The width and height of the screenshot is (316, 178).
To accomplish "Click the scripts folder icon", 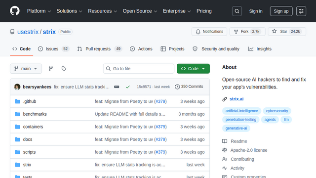I will click(18, 152).
